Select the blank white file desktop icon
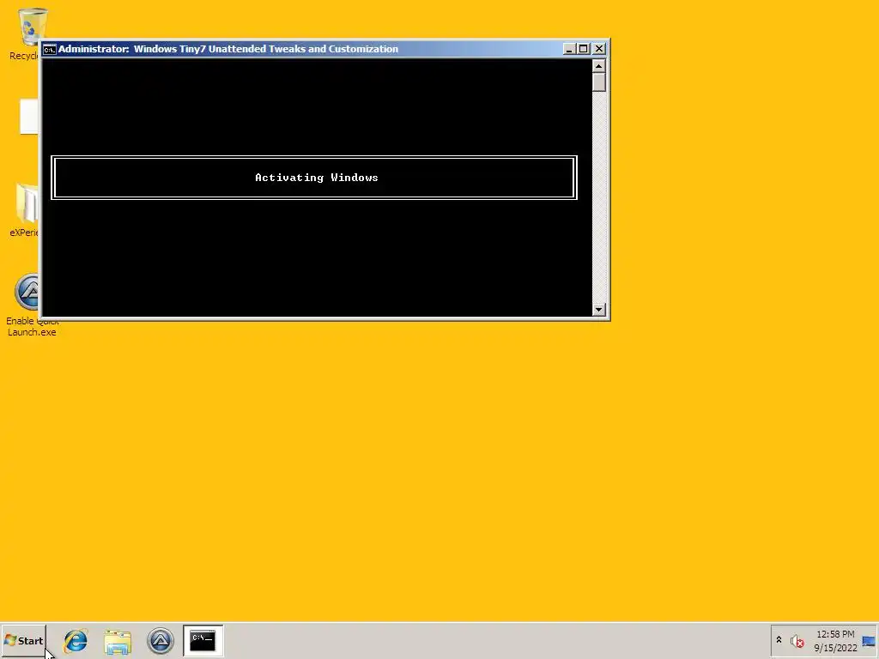The height and width of the screenshot is (659, 879). (28, 117)
